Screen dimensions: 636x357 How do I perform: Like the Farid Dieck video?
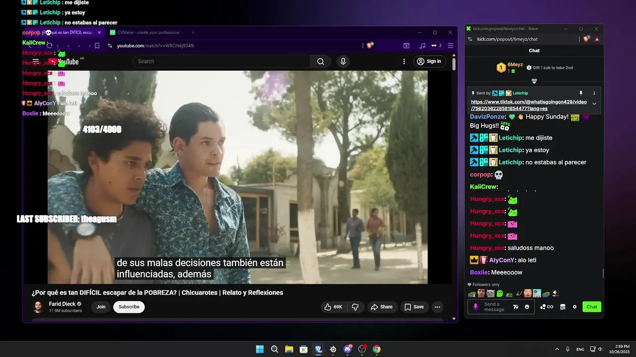[x=333, y=307]
